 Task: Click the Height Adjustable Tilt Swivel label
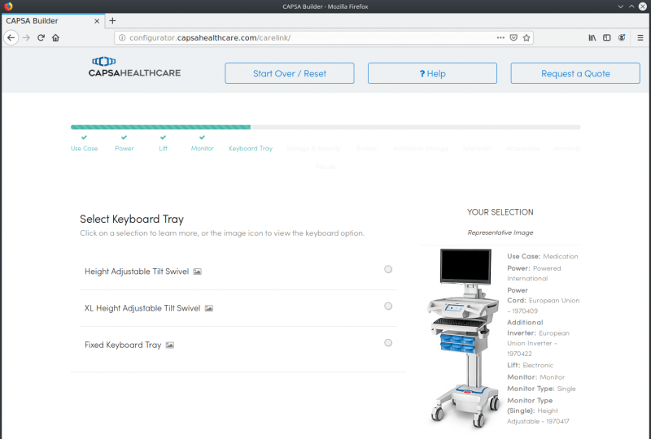137,272
